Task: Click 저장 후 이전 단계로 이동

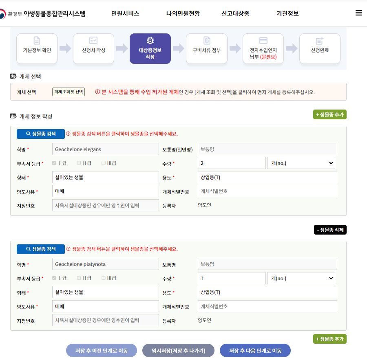Action: click(102, 350)
